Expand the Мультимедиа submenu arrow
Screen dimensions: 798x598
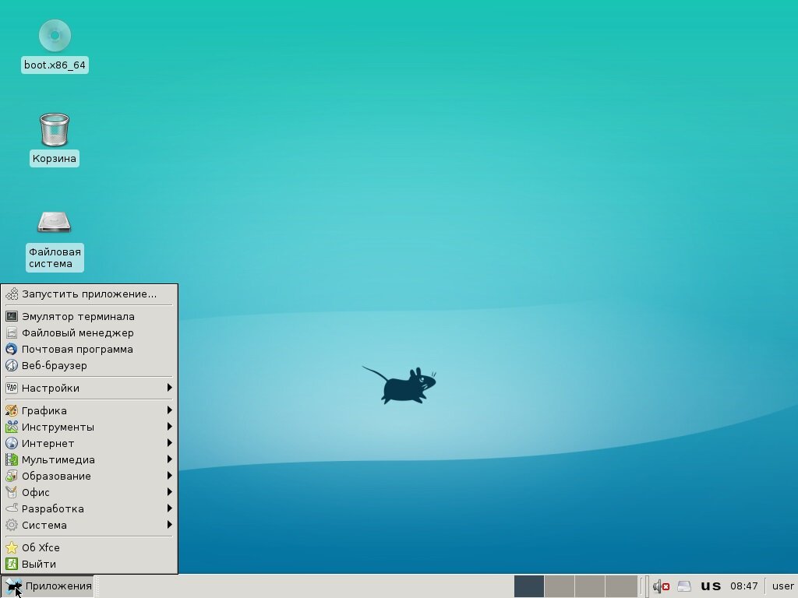[169, 459]
